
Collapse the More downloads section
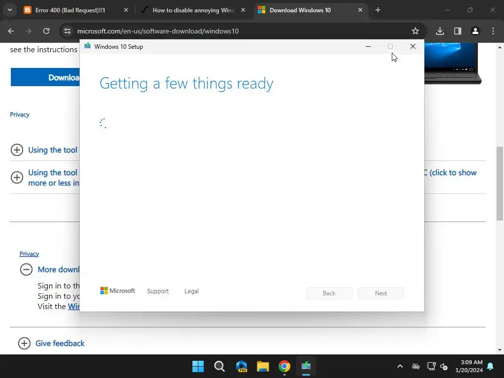pyautogui.click(x=27, y=269)
